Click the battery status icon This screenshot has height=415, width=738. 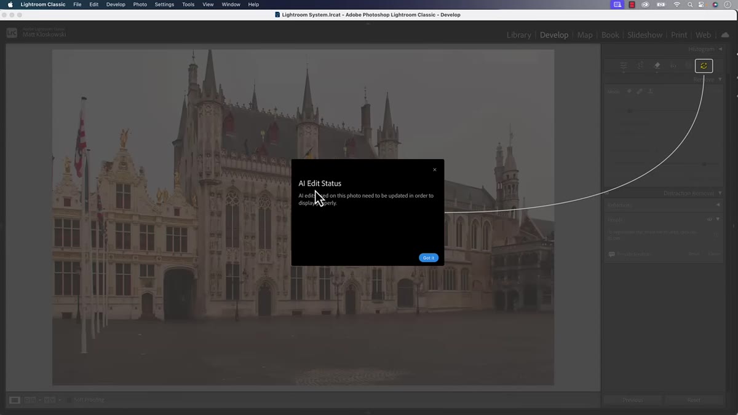tap(661, 4)
